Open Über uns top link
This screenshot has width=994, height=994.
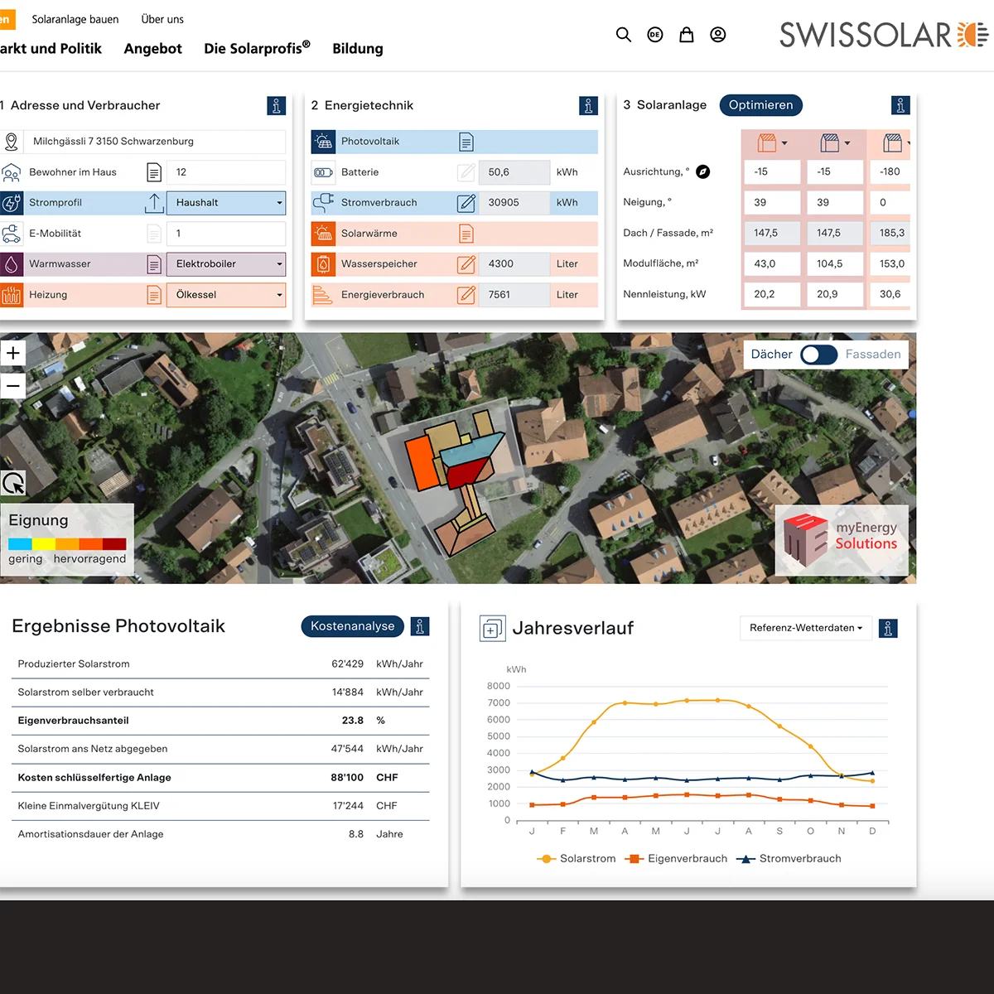point(162,19)
